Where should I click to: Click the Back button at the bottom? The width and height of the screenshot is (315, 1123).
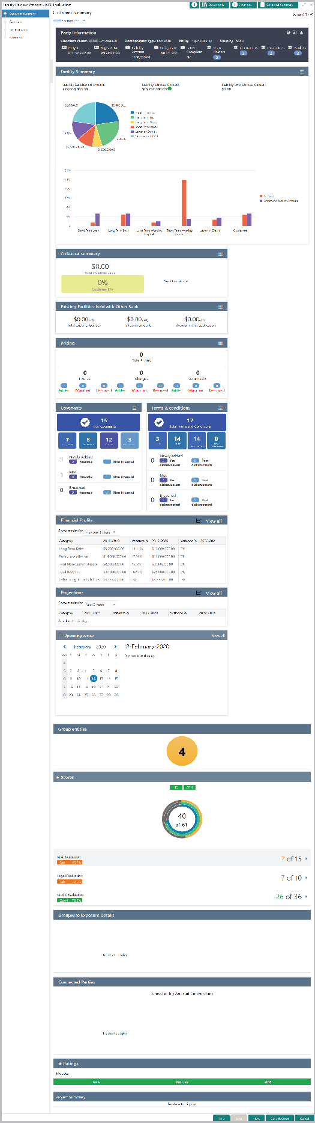click(x=239, y=1118)
